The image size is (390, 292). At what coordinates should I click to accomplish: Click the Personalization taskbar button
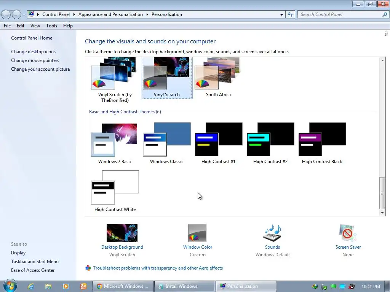[246, 286]
